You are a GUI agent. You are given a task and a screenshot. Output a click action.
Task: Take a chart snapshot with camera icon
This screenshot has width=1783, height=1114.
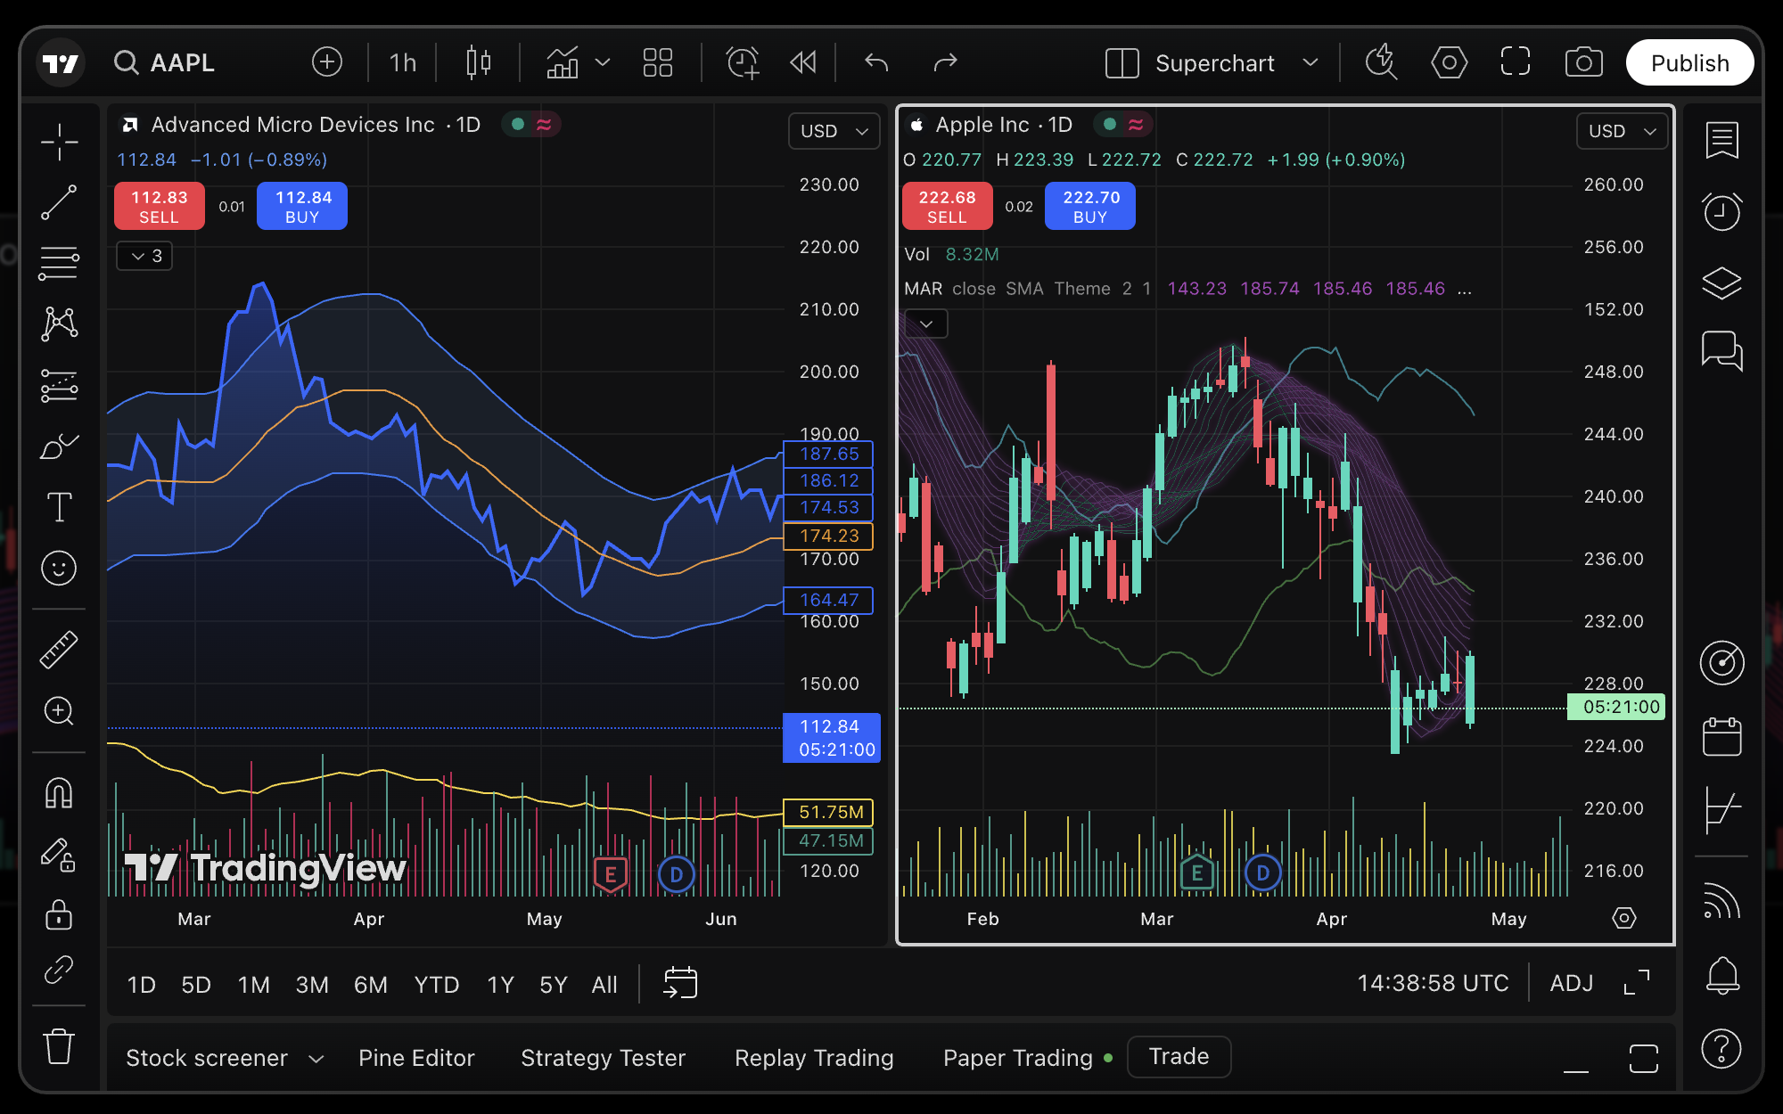pyautogui.click(x=1583, y=62)
